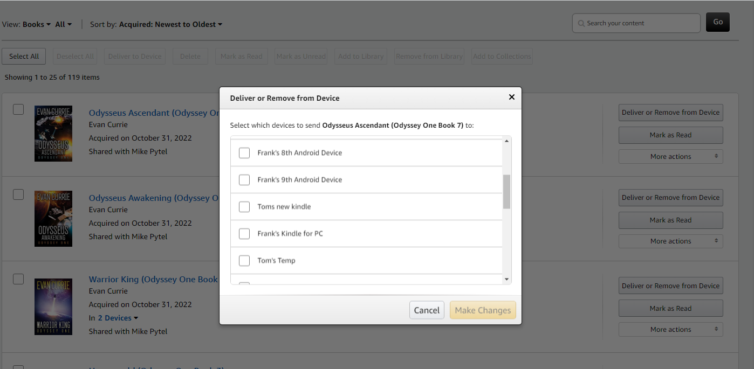Close the Deliver or Remove dialog
Image resolution: width=754 pixels, height=369 pixels.
point(511,97)
